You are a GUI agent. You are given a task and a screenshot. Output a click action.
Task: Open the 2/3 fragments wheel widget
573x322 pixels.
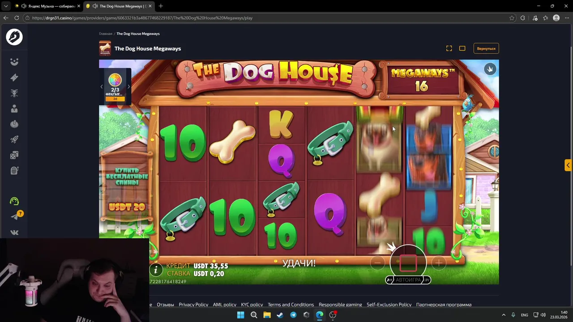115,86
